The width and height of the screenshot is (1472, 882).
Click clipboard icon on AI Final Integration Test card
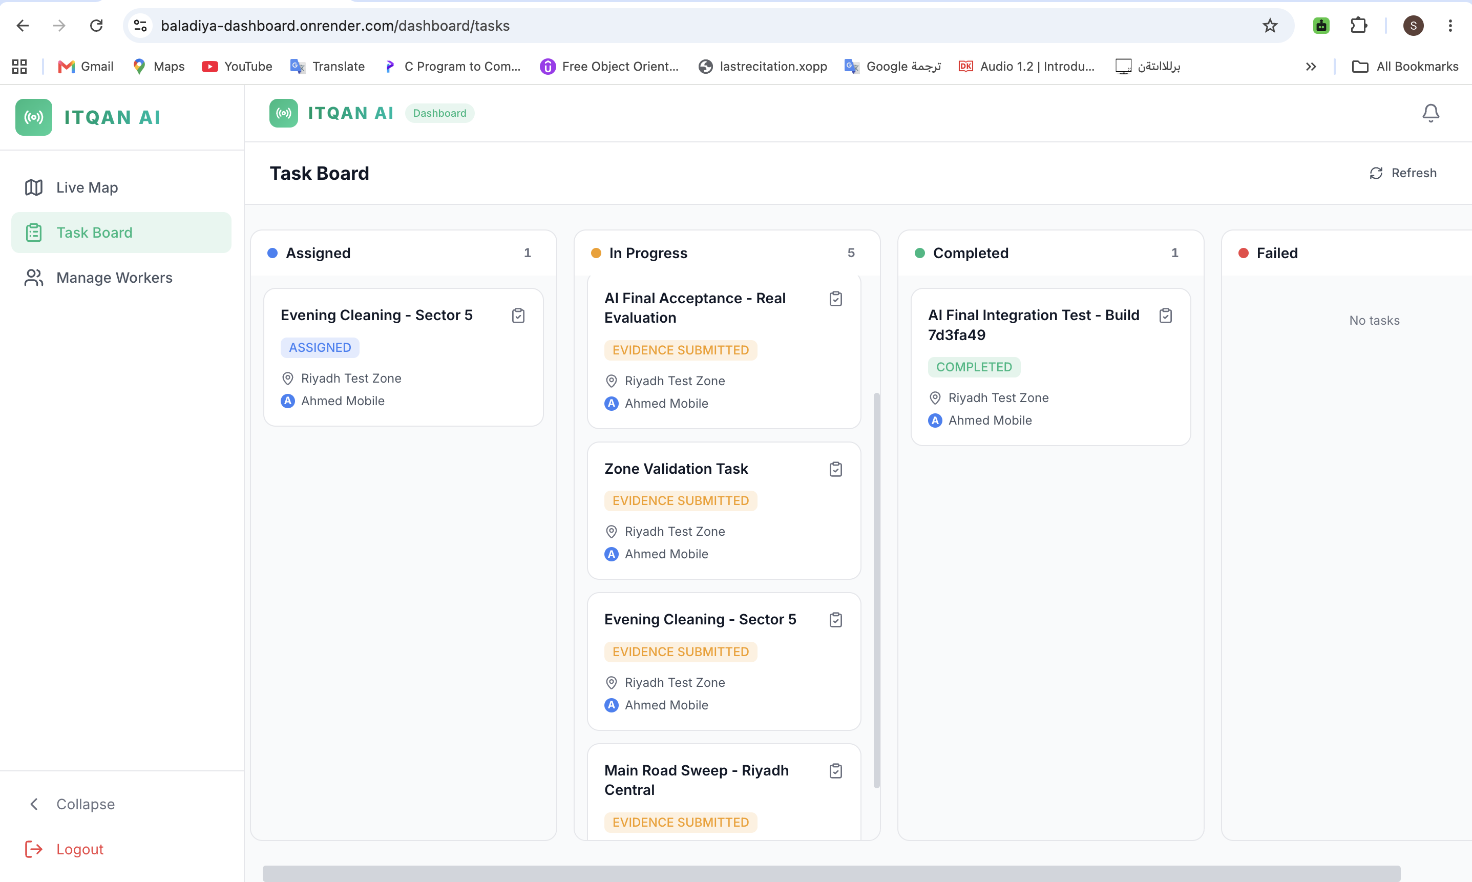(1165, 316)
